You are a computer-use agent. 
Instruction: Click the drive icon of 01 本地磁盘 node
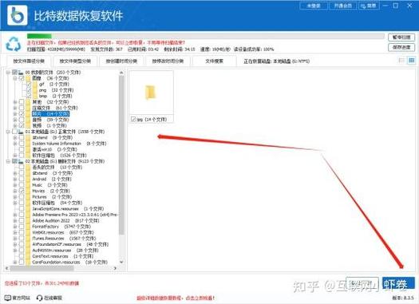click(21, 132)
